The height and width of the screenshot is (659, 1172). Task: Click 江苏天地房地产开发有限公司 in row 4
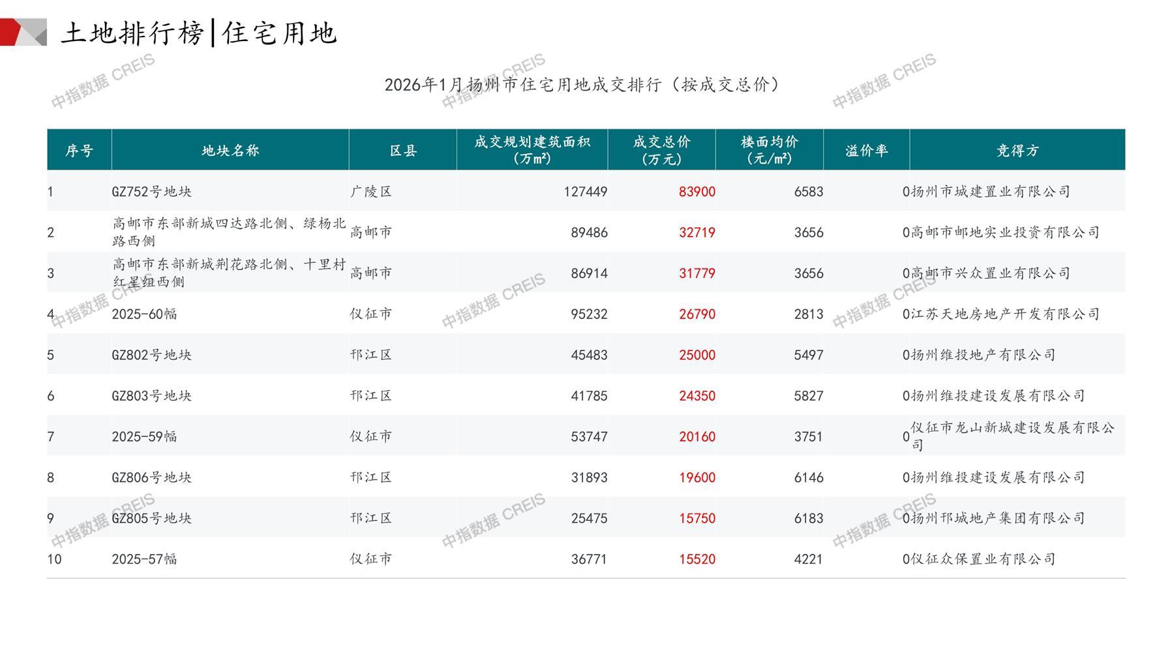[x=1005, y=314]
